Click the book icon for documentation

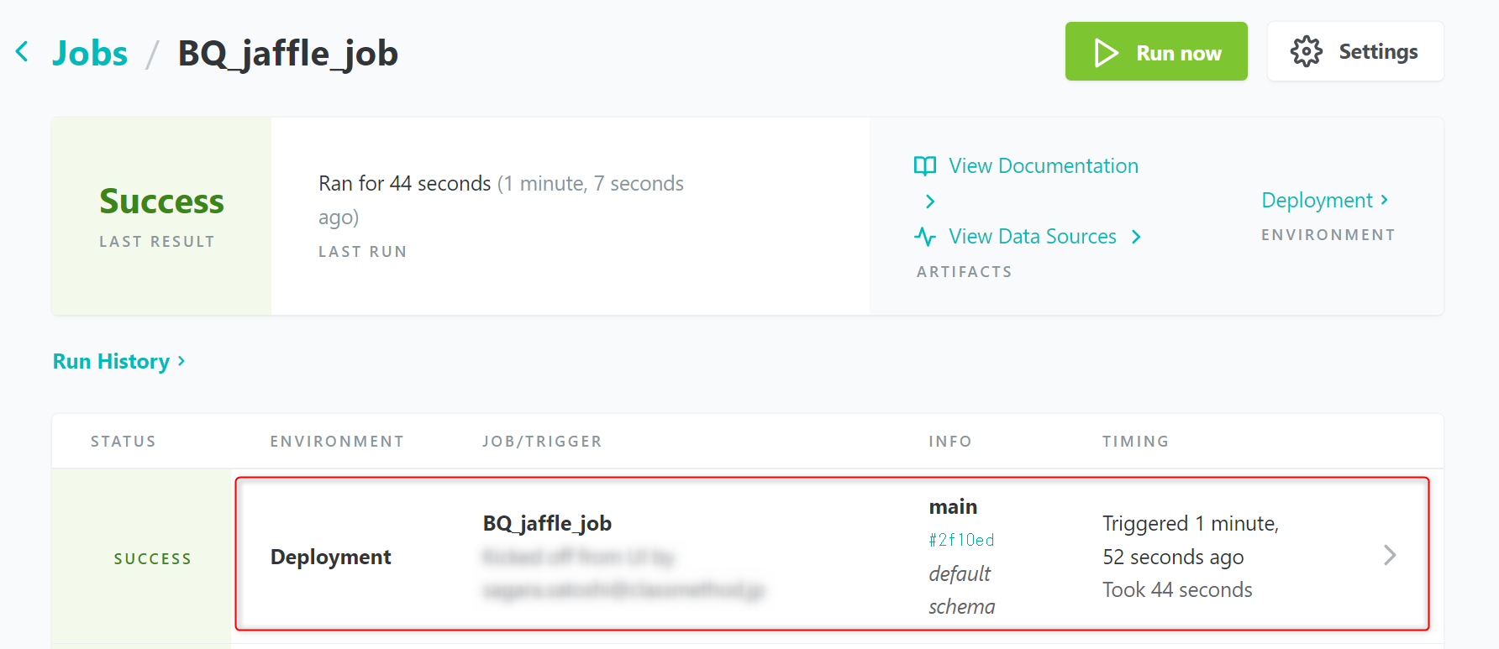pos(925,166)
